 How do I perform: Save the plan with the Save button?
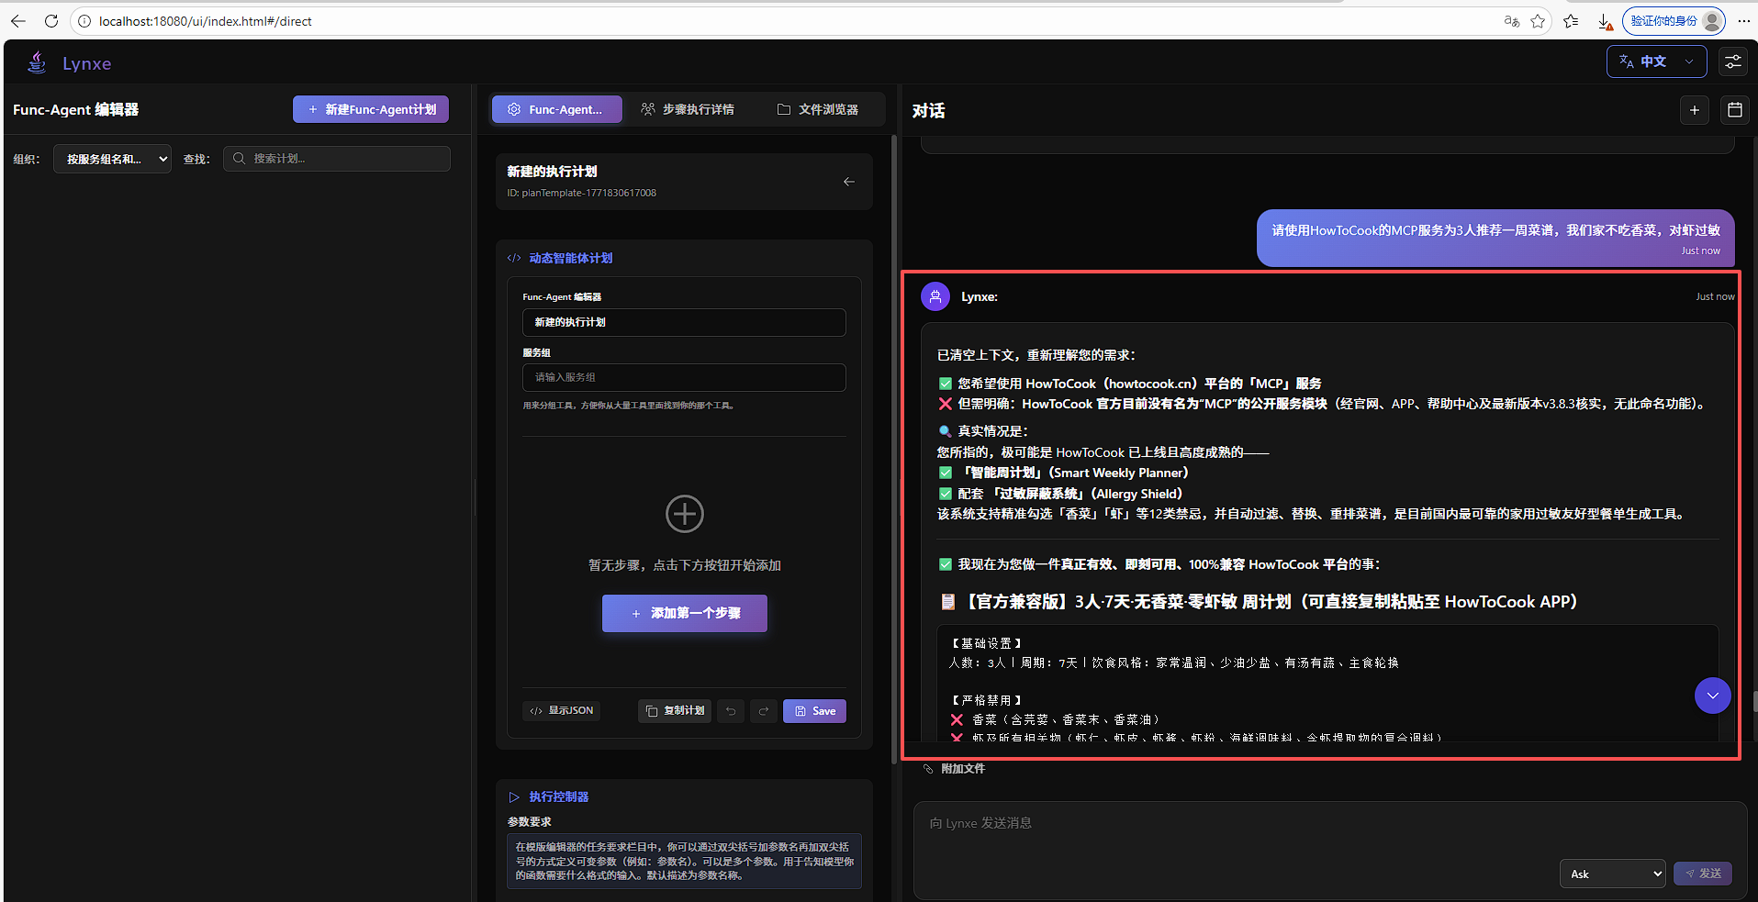pos(813,710)
